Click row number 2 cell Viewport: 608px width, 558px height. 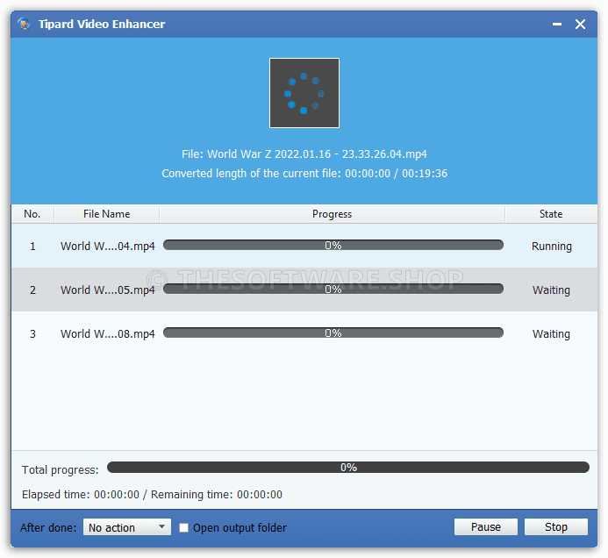33,290
